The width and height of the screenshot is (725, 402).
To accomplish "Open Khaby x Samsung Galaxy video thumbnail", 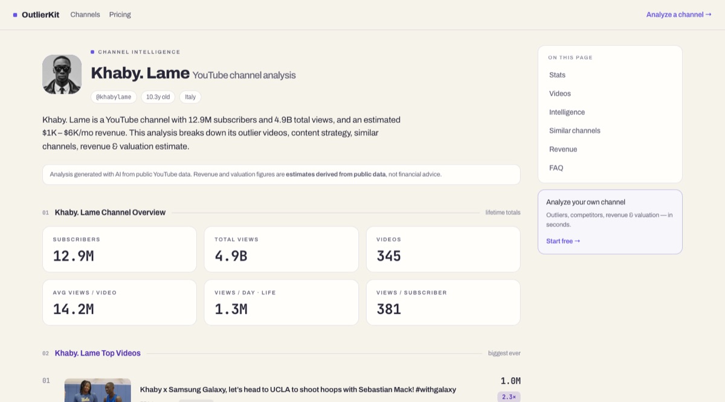I will (x=98, y=390).
